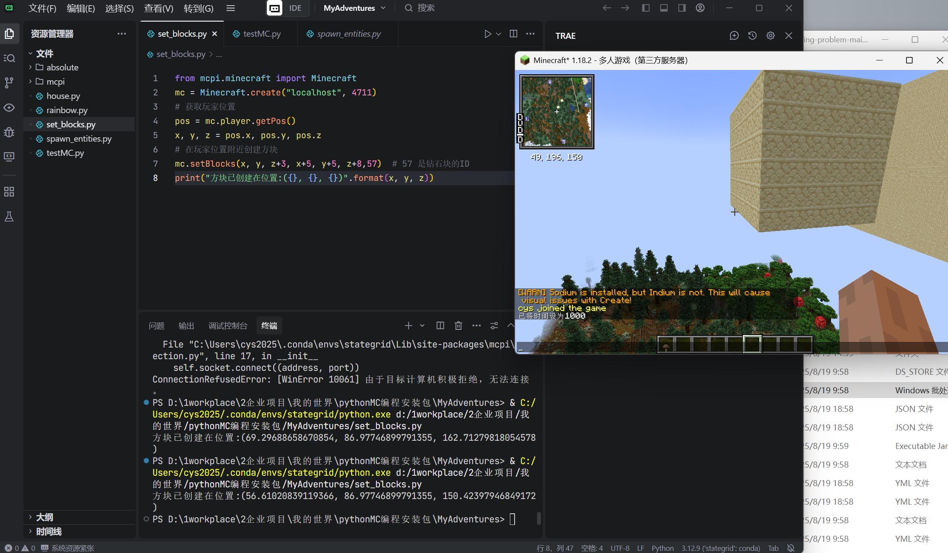948x553 pixels.
Task: Close the set_blocks.py editor tab
Action: 215,34
